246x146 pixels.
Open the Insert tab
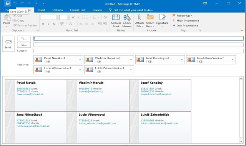coord(42,10)
